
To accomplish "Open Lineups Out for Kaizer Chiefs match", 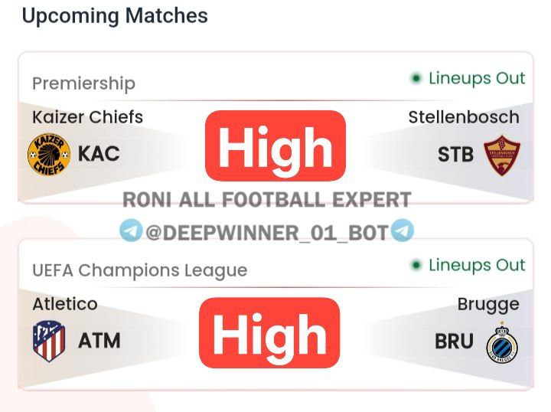I will [476, 78].
